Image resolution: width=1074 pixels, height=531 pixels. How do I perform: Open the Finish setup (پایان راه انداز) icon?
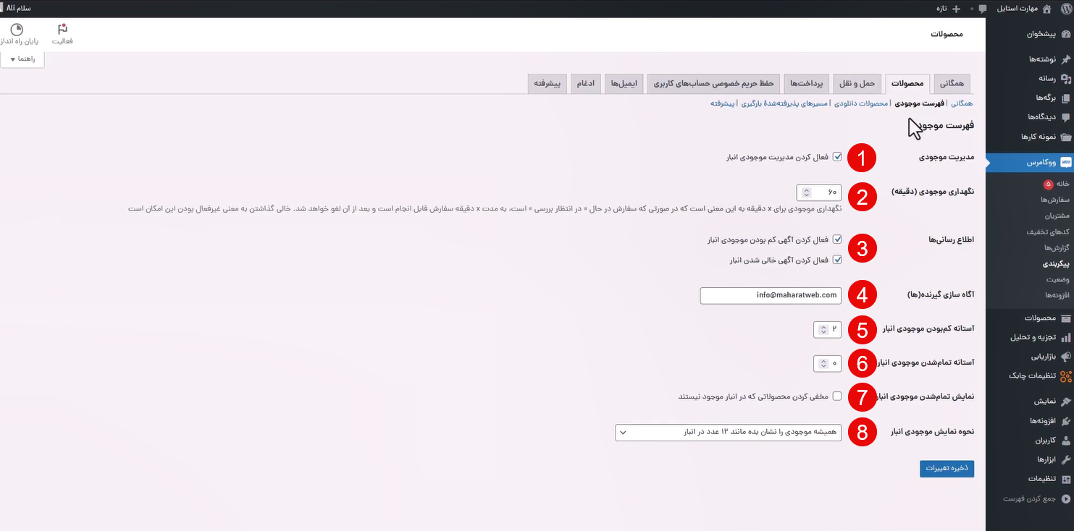click(17, 34)
